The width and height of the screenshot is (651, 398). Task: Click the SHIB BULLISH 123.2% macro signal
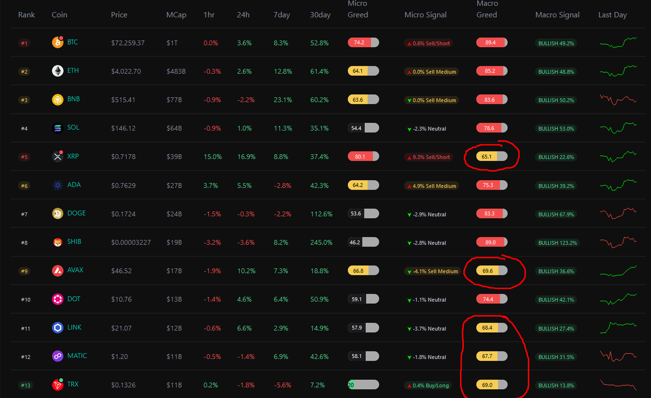[x=557, y=243]
